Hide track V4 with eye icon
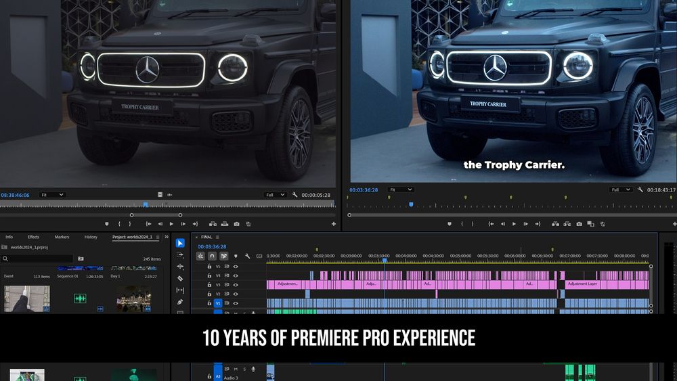This screenshot has width=677, height=381. (236, 275)
